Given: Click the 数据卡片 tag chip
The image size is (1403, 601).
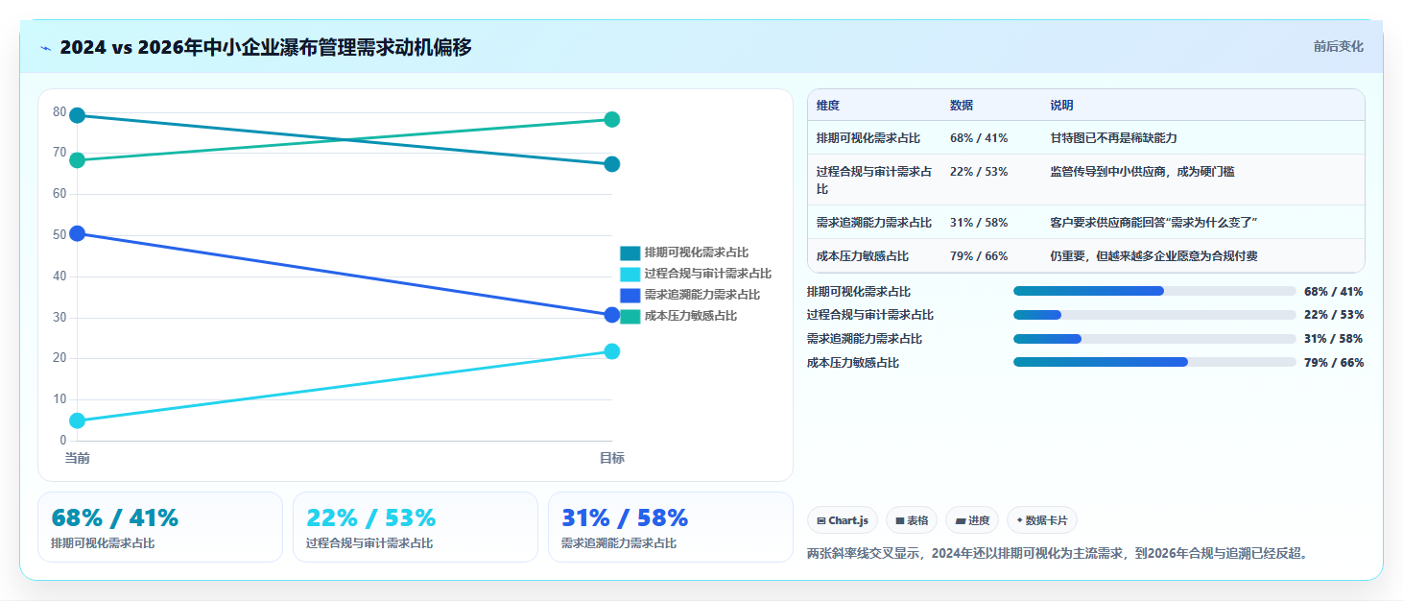Looking at the screenshot, I should pos(1042,520).
